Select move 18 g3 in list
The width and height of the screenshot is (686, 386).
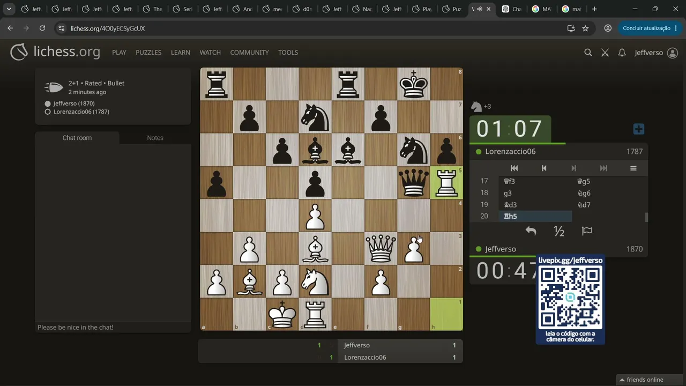535,193
